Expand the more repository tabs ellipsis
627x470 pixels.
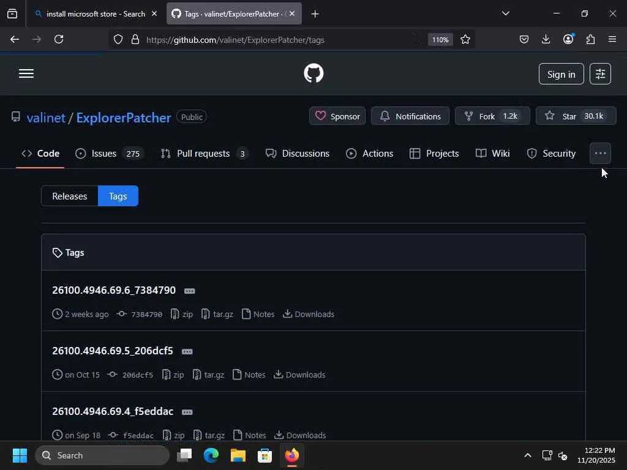600,154
